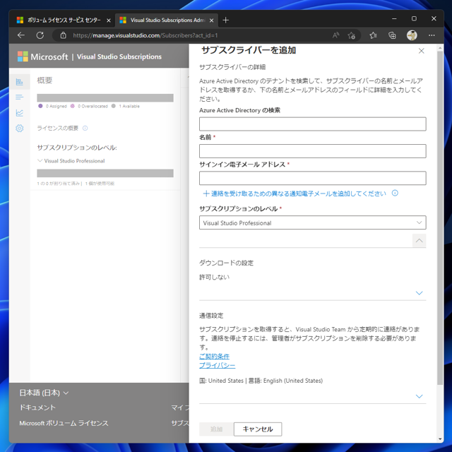Open the ドキュメント footer link
This screenshot has width=452, height=452.
pyautogui.click(x=37, y=408)
